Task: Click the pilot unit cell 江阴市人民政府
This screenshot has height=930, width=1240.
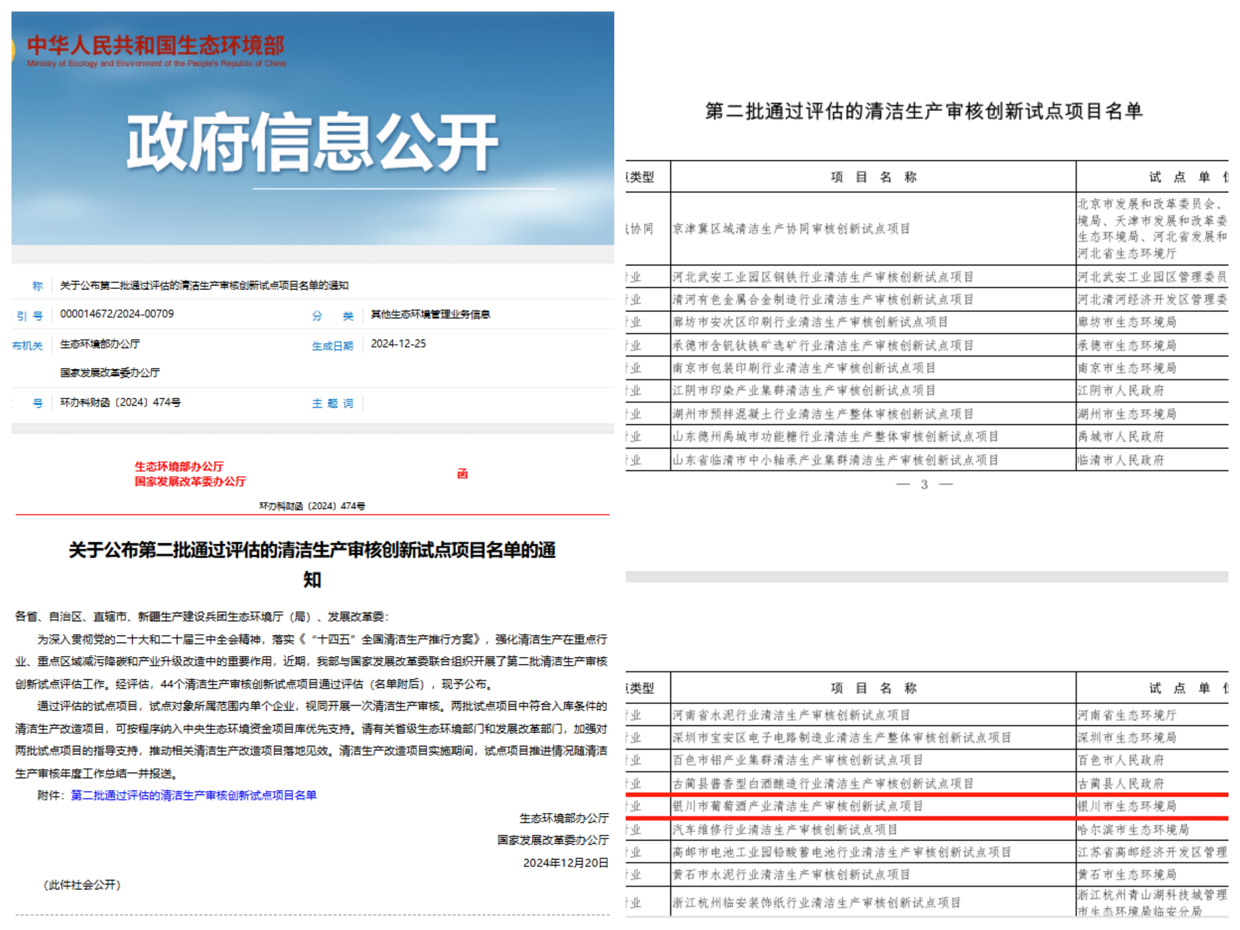Action: 1121,391
